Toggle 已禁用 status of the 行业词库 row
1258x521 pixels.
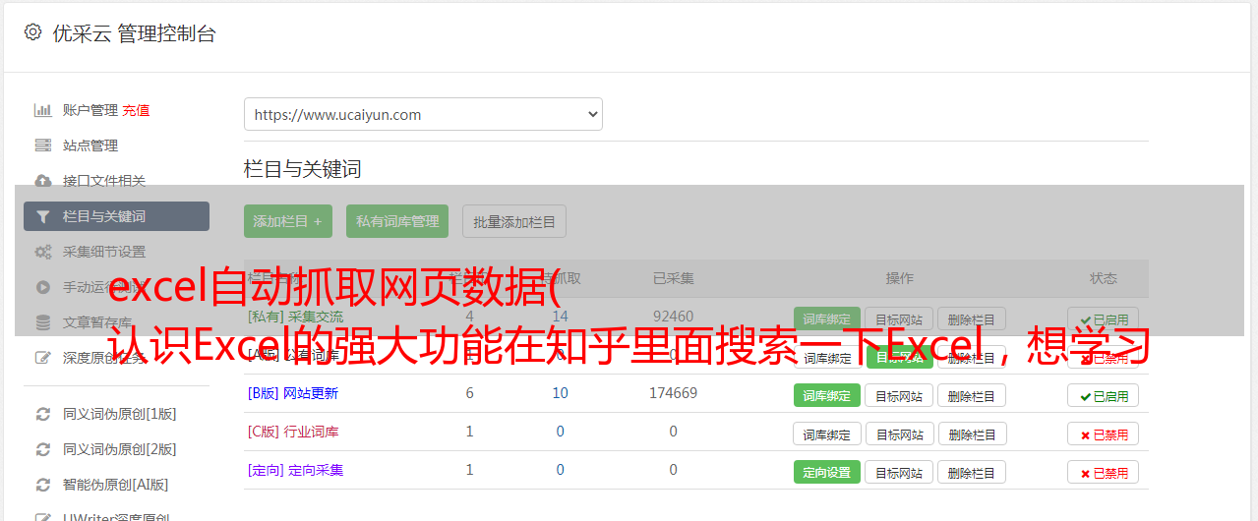[1104, 434]
